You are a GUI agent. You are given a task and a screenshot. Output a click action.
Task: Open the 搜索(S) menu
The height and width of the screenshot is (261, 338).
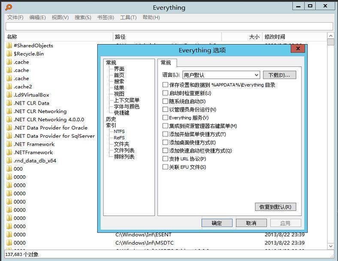[x=83, y=18]
